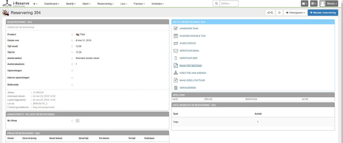Click the checkmark icon for Aanmaken Taak
343x143 pixels.
tap(176, 28)
